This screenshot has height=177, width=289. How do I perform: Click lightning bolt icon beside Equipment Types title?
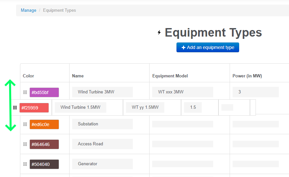(159, 32)
